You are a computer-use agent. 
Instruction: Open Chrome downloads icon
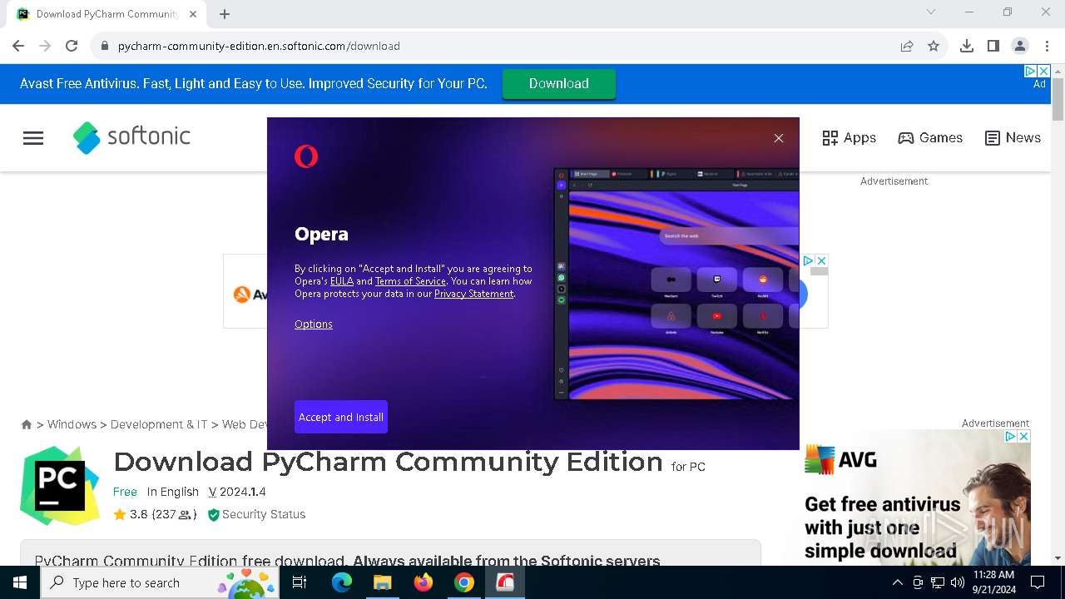point(967,46)
